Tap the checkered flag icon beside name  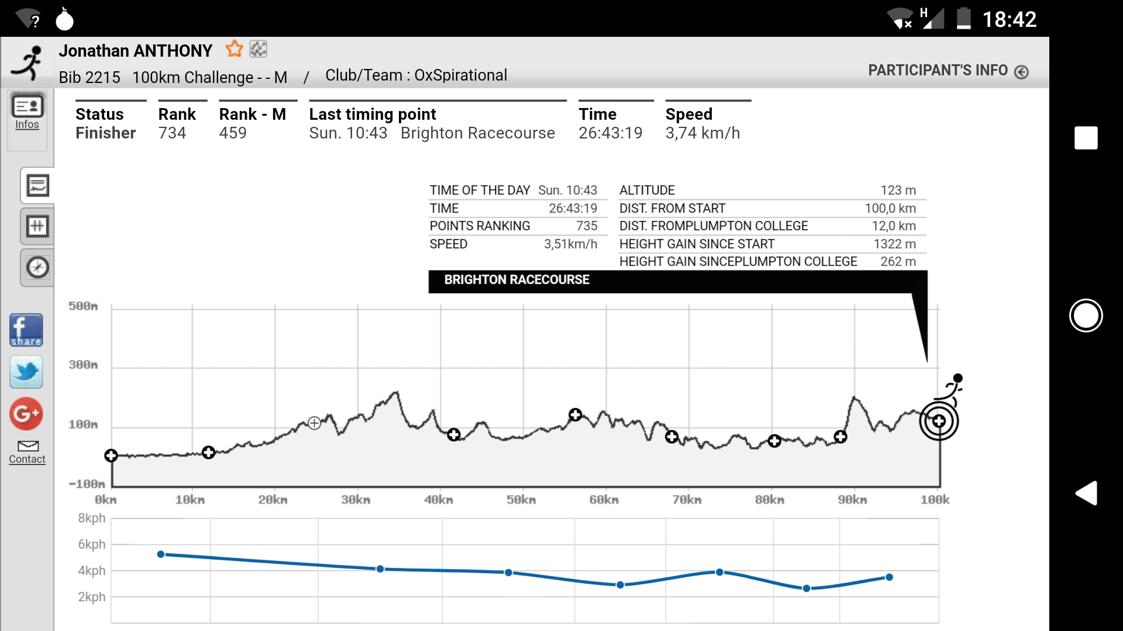click(258, 49)
